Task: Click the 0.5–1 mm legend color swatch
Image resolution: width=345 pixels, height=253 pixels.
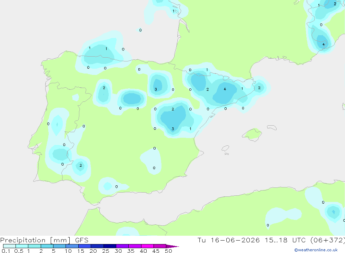Action: (22, 246)
